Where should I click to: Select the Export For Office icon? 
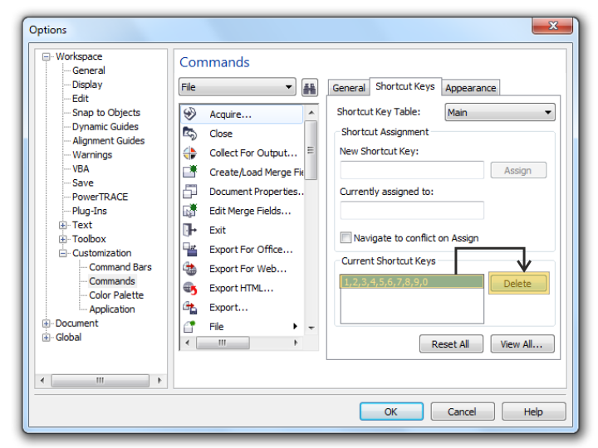point(190,250)
